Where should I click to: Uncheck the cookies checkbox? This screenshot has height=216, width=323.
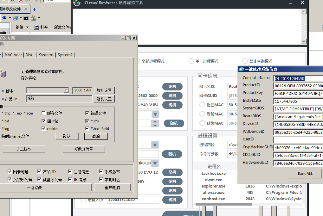tap(44, 129)
